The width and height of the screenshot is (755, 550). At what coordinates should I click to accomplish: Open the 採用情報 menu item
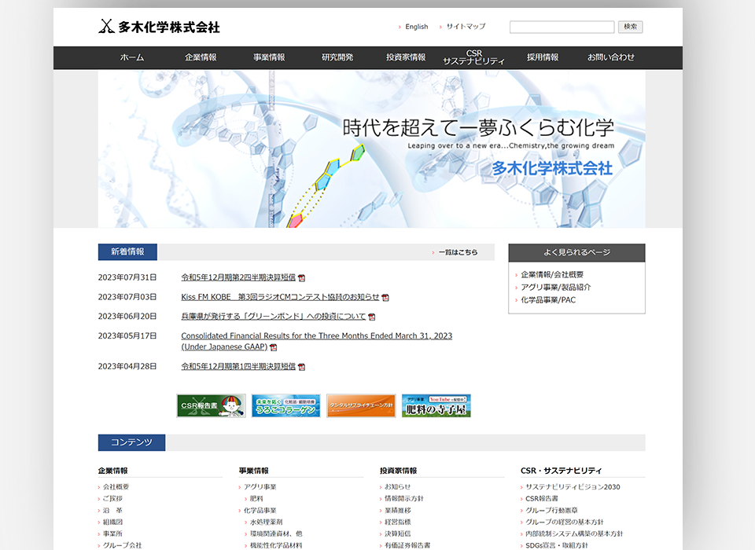point(541,57)
